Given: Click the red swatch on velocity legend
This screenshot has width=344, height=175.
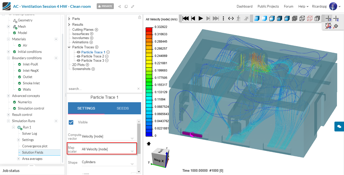Looking at the screenshot, I should 149,29.
